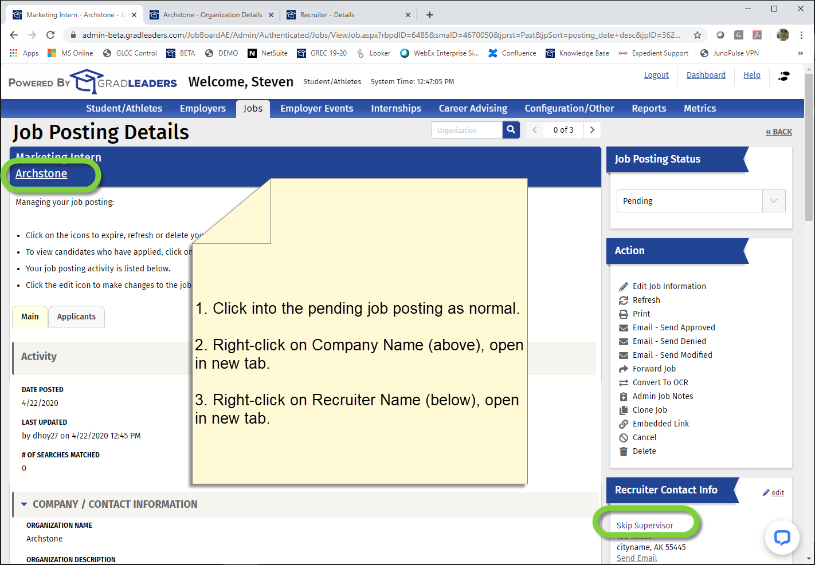The width and height of the screenshot is (815, 565).
Task: Open the Confluence bookmark
Action: coord(512,53)
